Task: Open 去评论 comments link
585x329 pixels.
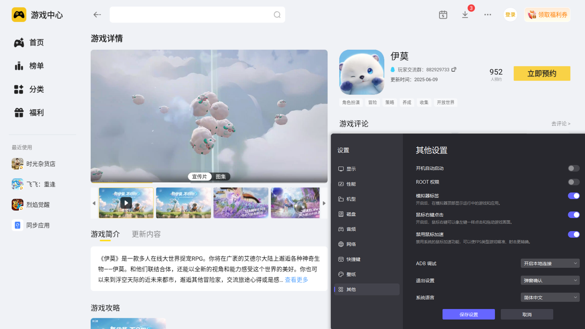Action: click(561, 124)
